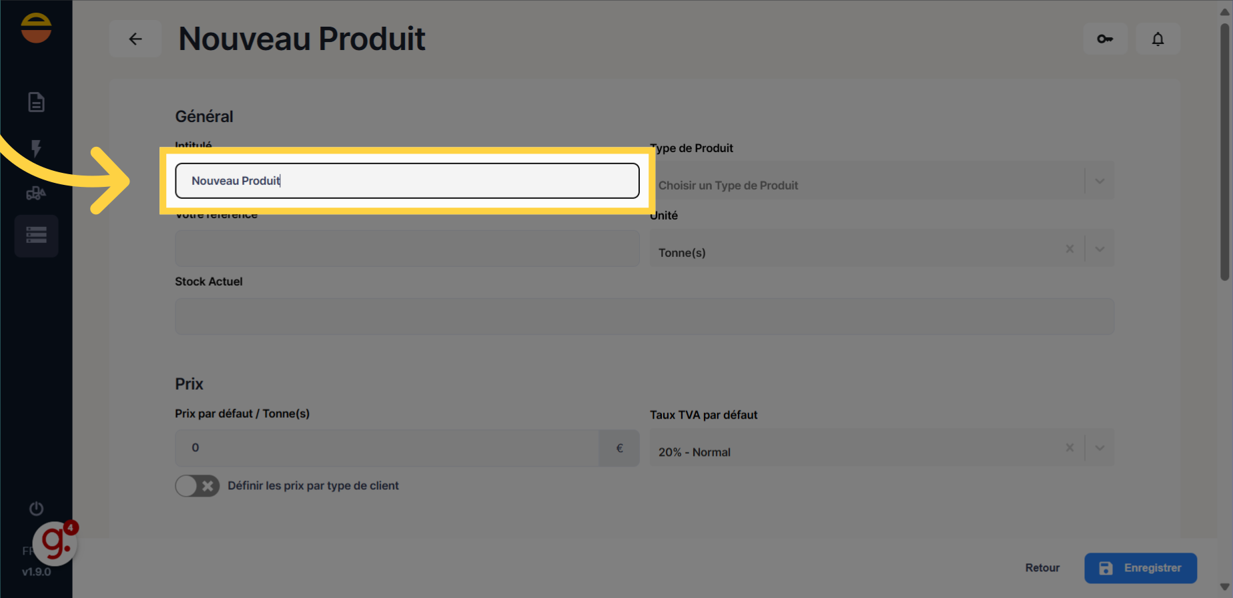The image size is (1233, 598).
Task: Open the notifications bell
Action: (x=1158, y=39)
